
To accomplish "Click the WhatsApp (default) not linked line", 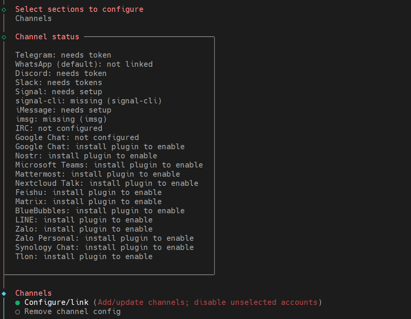I will click(x=84, y=64).
